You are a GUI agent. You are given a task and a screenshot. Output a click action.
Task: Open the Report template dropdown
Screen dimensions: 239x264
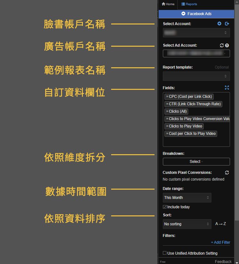tap(196, 76)
